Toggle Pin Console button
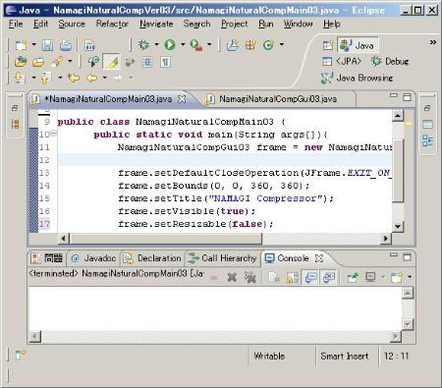Screen dimensions: 442x388 353,277
